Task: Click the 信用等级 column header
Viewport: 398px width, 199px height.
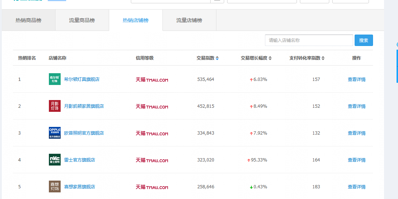Action: [x=145, y=58]
